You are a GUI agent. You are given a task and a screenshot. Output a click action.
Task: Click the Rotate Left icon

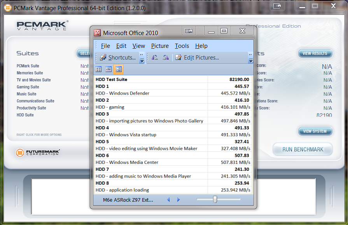click(155, 58)
